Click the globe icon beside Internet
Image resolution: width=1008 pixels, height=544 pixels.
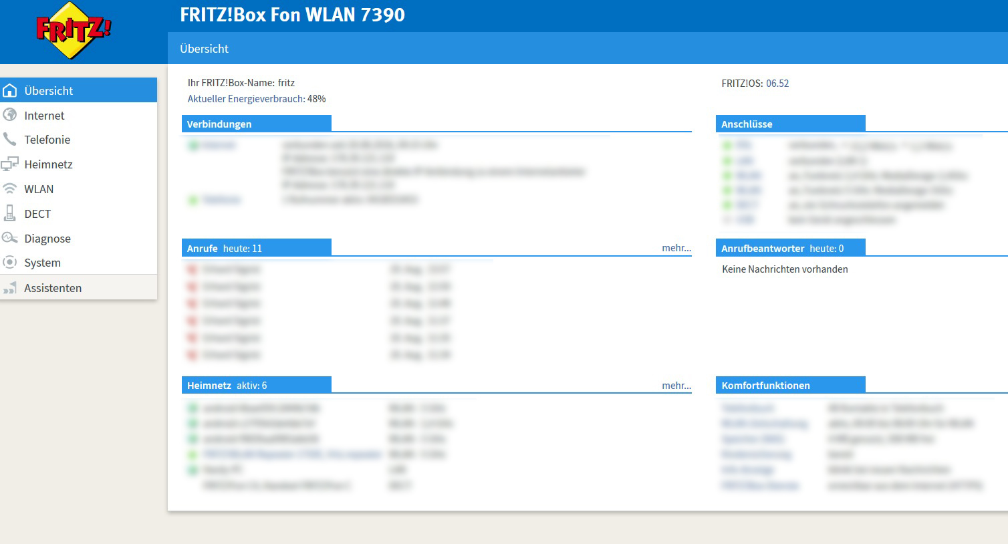point(10,115)
